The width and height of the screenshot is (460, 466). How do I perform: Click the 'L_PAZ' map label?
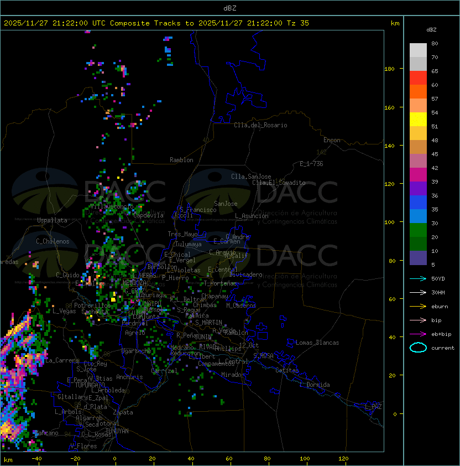click(x=373, y=407)
